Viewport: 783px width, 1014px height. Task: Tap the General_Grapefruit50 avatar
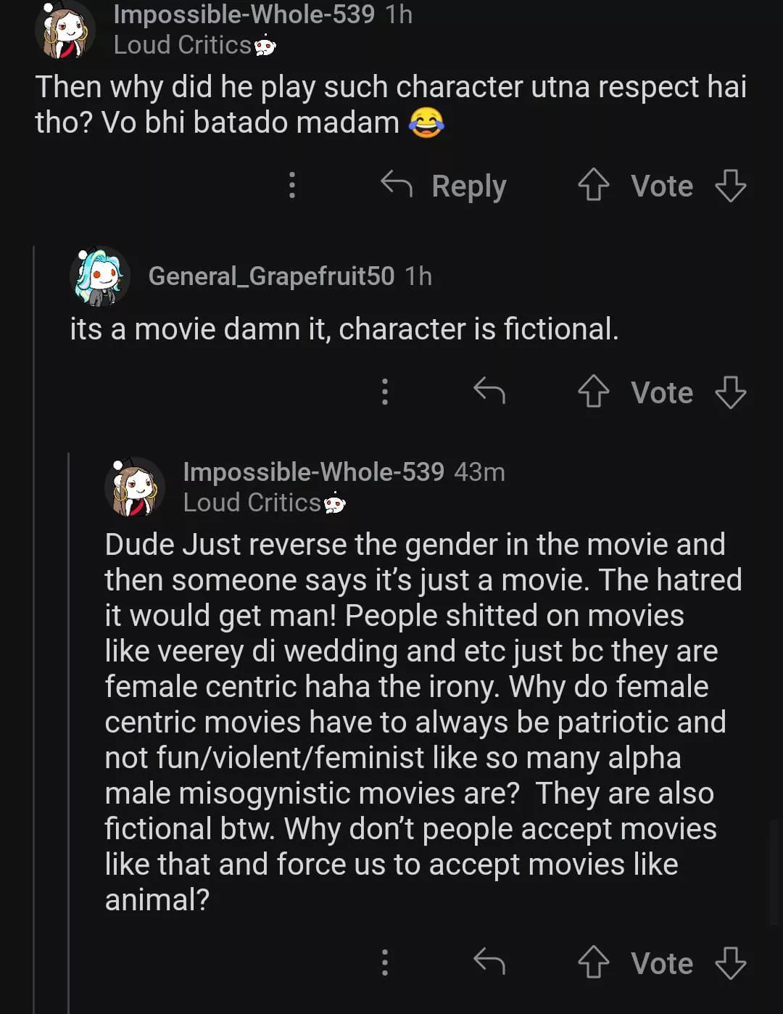tap(100, 276)
